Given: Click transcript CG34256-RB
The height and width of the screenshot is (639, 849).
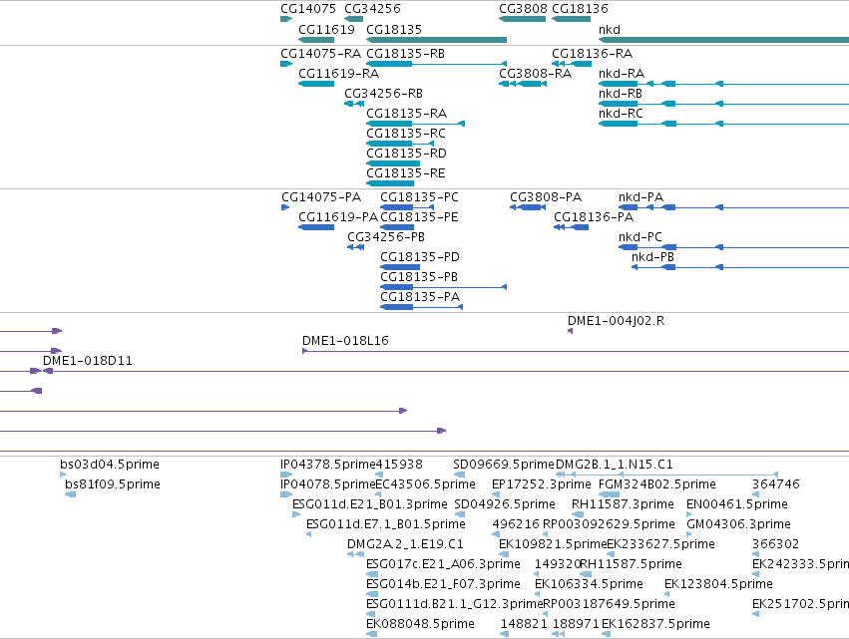Looking at the screenshot, I should pos(354,104).
